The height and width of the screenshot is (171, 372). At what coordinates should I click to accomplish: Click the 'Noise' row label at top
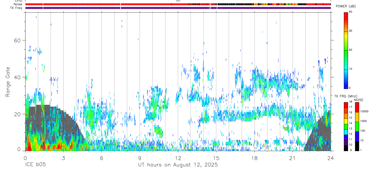pyautogui.click(x=17, y=4)
